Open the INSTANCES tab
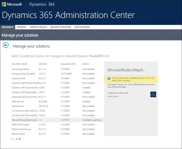Image resolution: width=182 pixels, height=149 pixels. coord(7,27)
